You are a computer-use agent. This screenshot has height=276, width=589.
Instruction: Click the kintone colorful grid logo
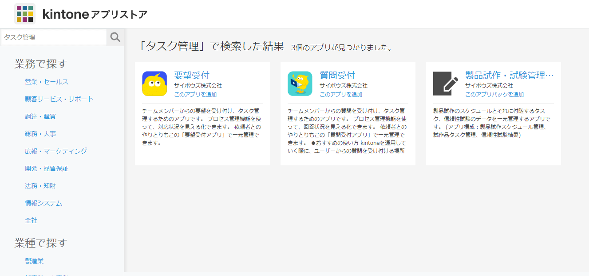[25, 14]
